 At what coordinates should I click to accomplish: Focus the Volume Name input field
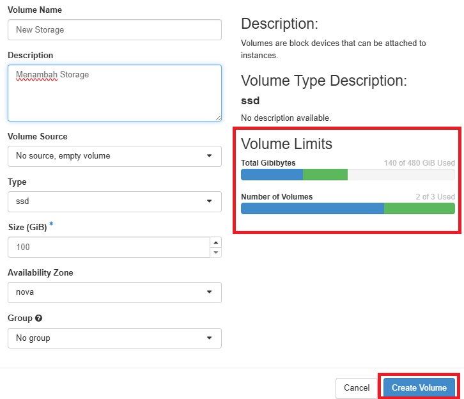114,29
